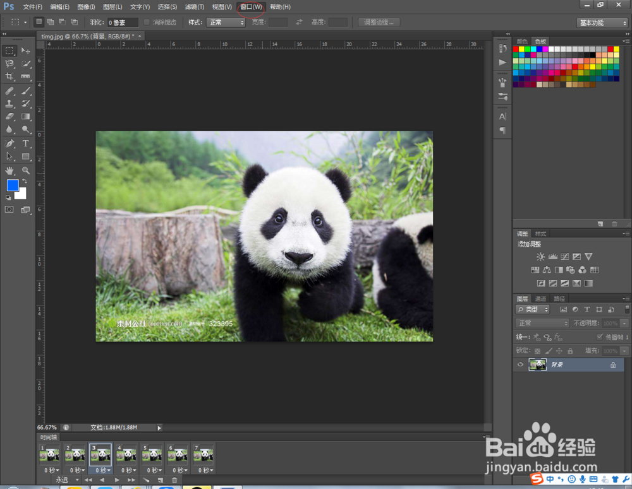
Task: Select the Lasso tool
Action: tap(9, 64)
